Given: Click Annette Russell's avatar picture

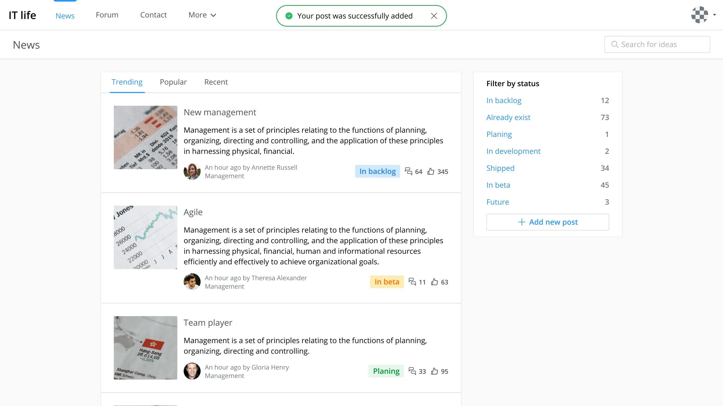Looking at the screenshot, I should (192, 171).
